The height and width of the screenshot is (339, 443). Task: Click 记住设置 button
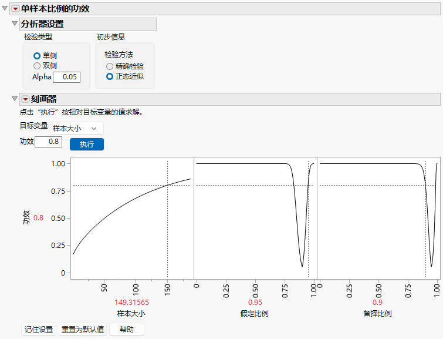(x=39, y=330)
